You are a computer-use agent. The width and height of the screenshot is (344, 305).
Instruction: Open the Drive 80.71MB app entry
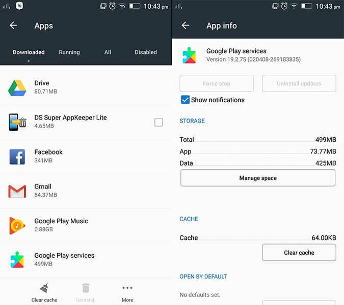86,88
